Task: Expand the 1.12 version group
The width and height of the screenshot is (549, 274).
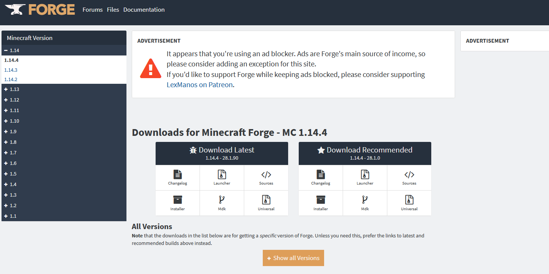Action: coord(64,100)
